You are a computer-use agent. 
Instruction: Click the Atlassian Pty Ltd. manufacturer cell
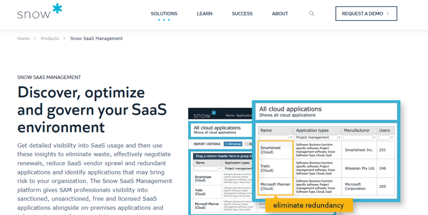tap(360, 168)
